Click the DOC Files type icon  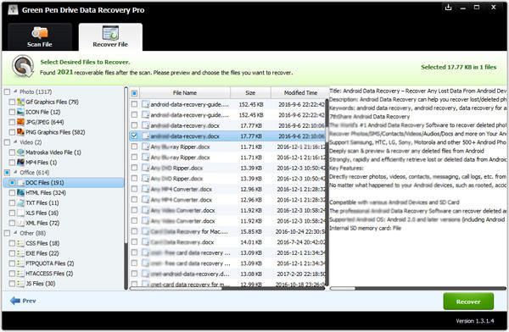pyautogui.click(x=20, y=183)
